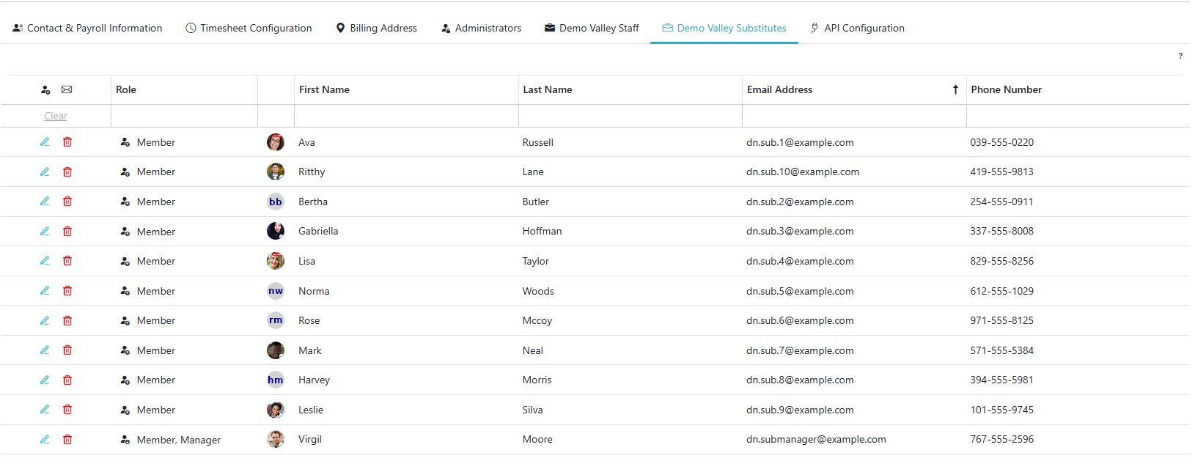Go to the Demo Valley Staff tab
This screenshot has height=472, width=1195.
592,29
